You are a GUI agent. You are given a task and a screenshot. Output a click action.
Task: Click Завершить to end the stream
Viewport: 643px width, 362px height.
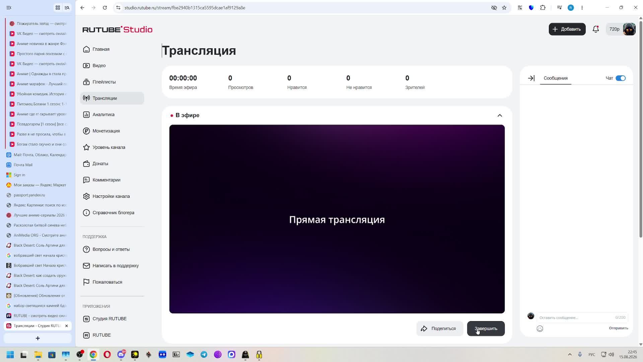pos(486,328)
